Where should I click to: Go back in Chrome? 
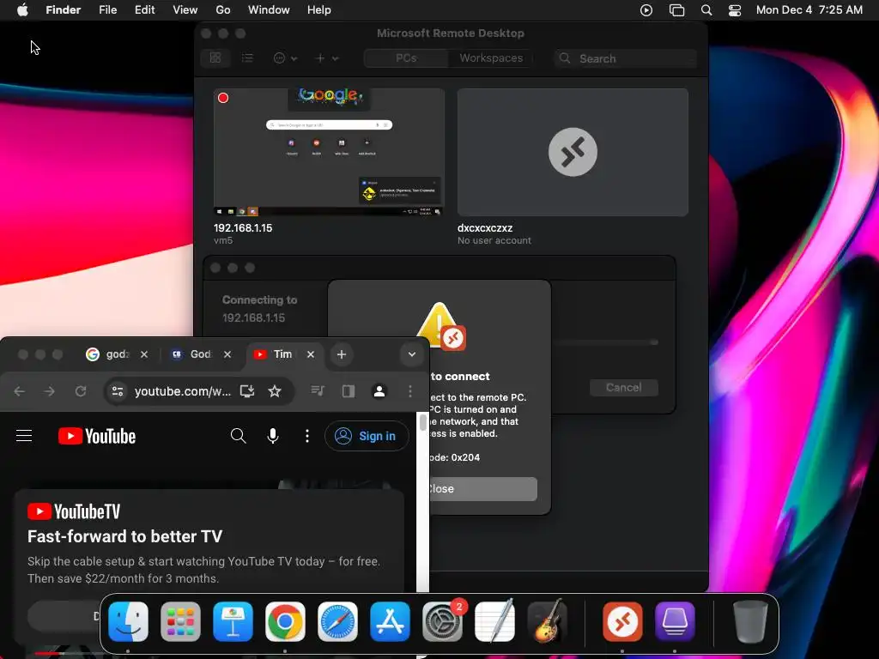(20, 391)
